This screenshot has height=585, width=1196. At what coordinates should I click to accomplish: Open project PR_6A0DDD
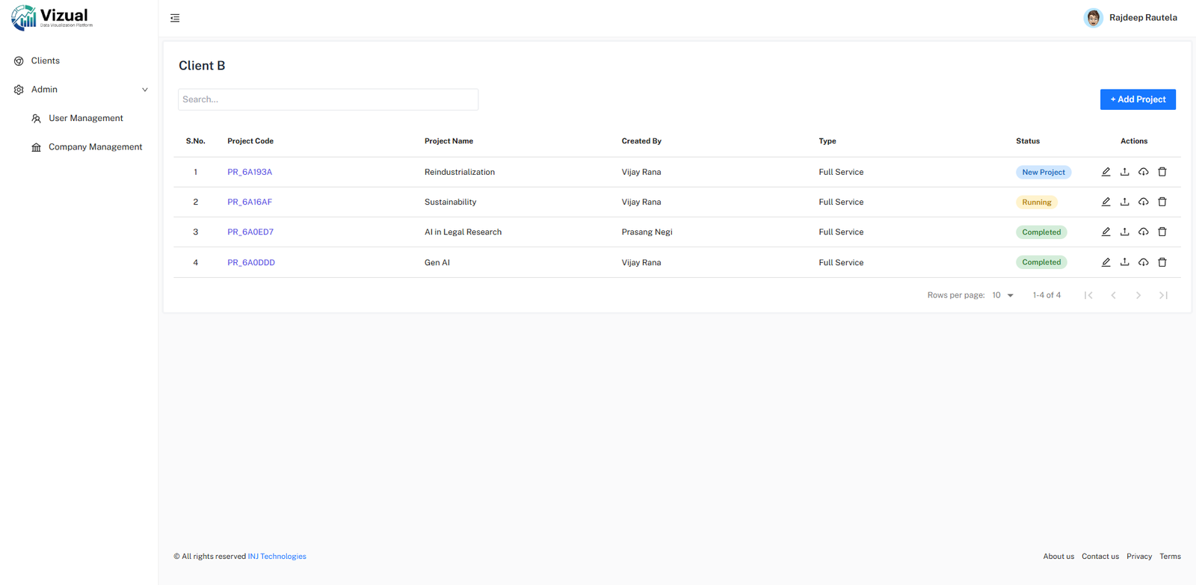pos(251,262)
